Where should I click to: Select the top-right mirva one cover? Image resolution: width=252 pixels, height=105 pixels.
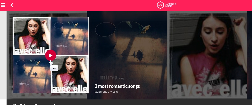pos(70,36)
